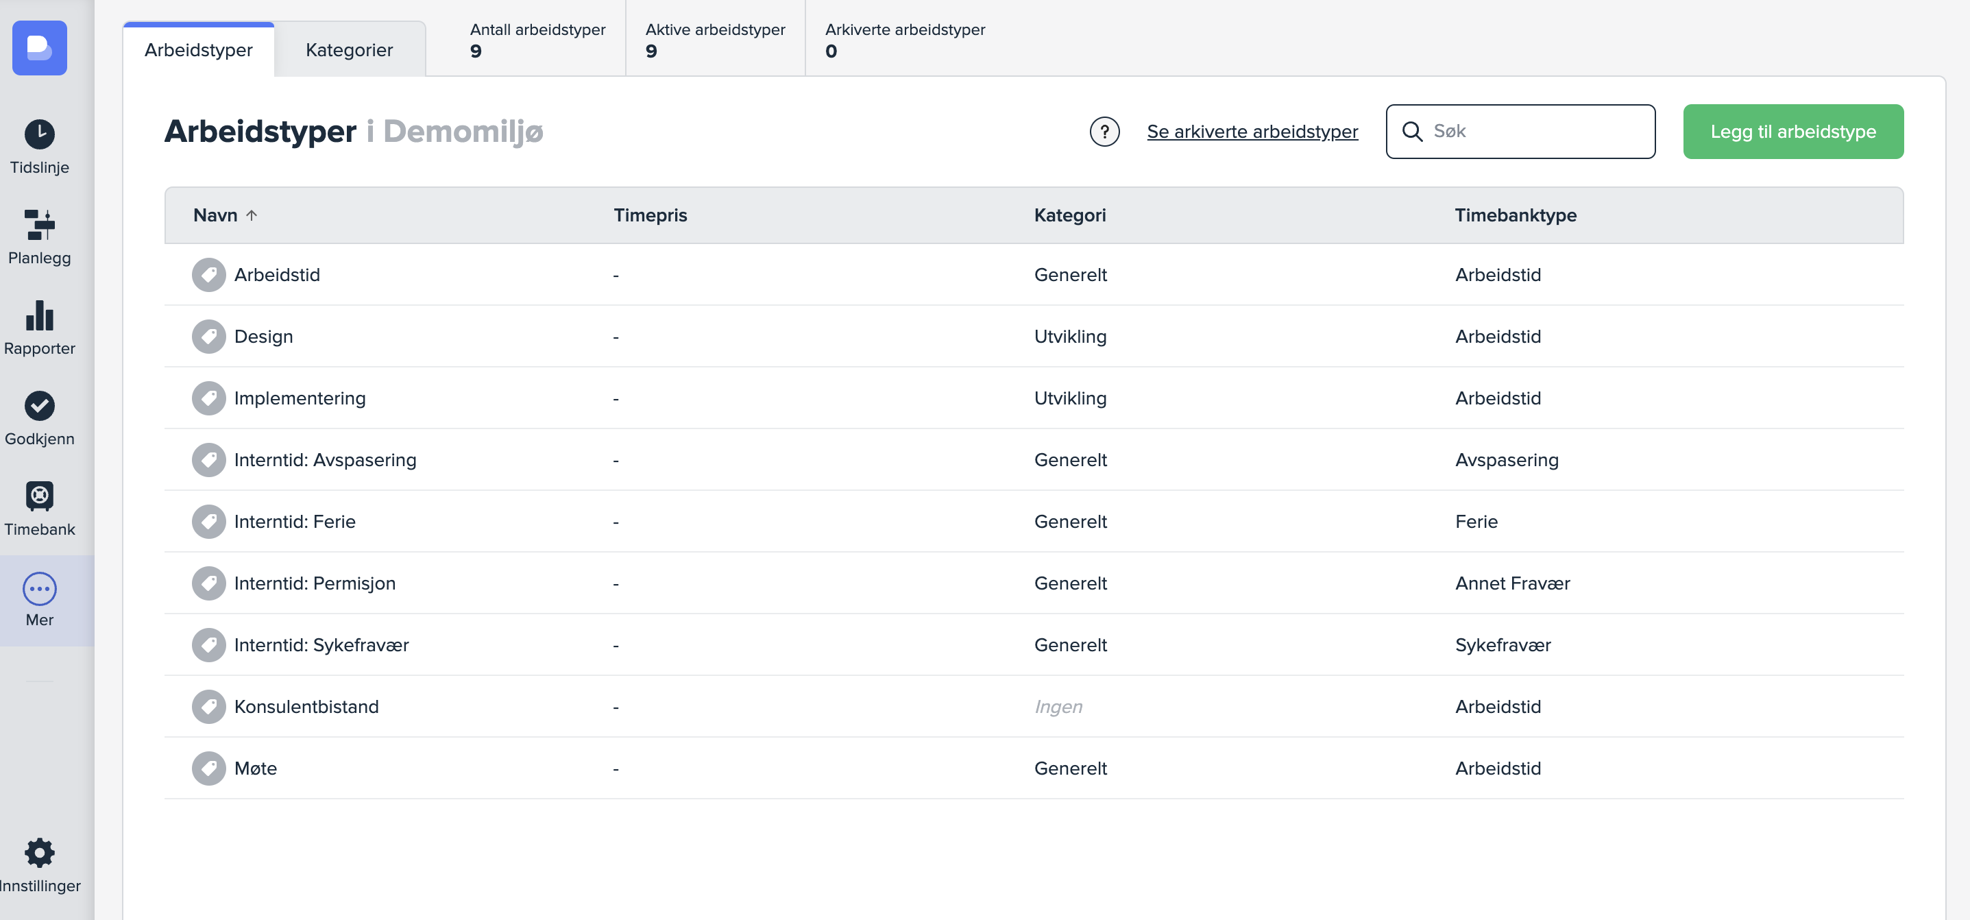Click the Mer three-dots icon
Screen dimensions: 1970x920
(39, 588)
